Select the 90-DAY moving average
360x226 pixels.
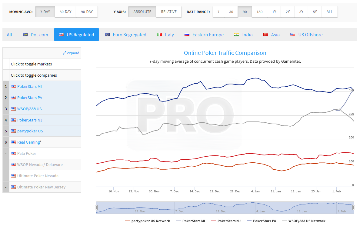87,12
